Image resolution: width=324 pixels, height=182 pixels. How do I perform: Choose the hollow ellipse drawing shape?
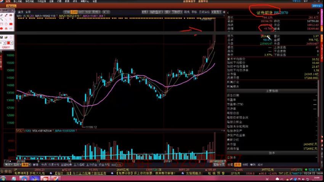(x=6, y=24)
